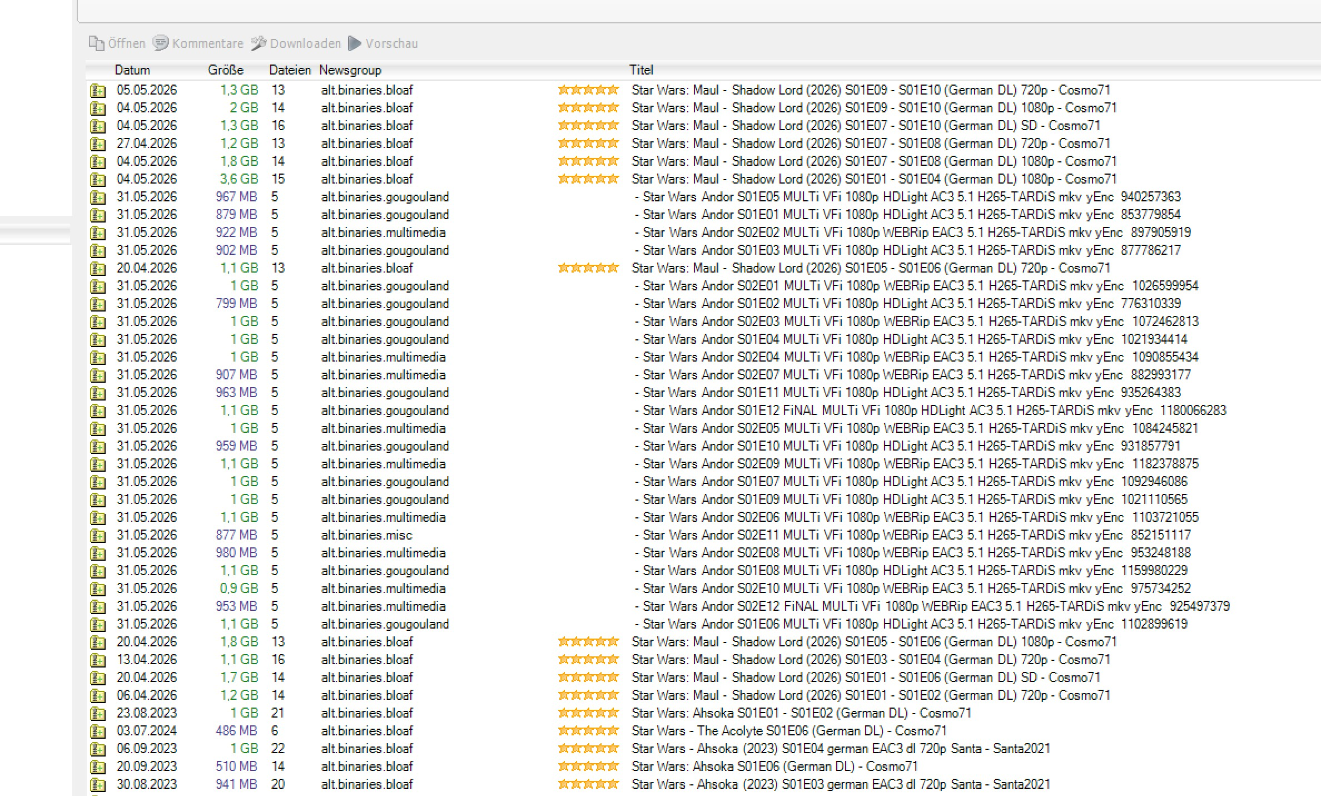Viewport: 1321px width, 796px height.
Task: Select title Andor S02E04 MULTi VFi WEBRip
Action: tap(917, 357)
